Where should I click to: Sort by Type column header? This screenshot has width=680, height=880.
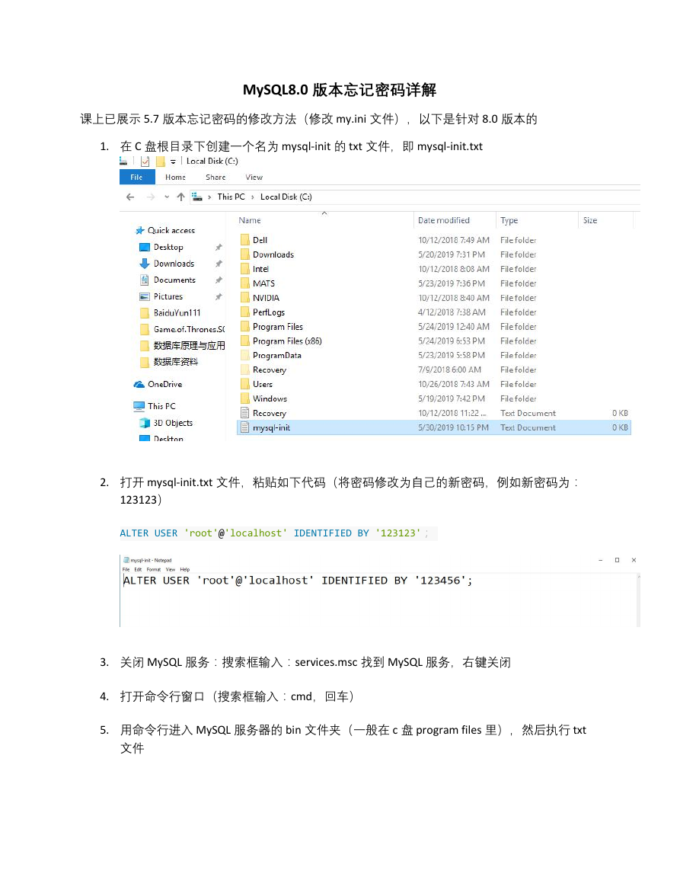point(509,220)
